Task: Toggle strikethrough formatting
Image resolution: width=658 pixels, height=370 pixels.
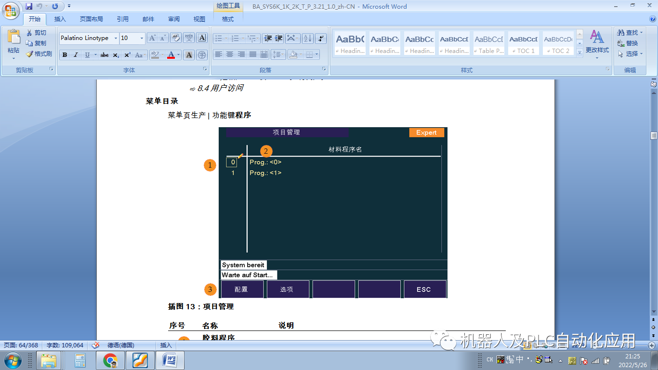Action: [105, 54]
